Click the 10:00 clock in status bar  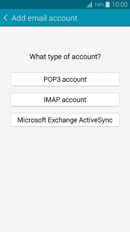pyautogui.click(x=120, y=4)
